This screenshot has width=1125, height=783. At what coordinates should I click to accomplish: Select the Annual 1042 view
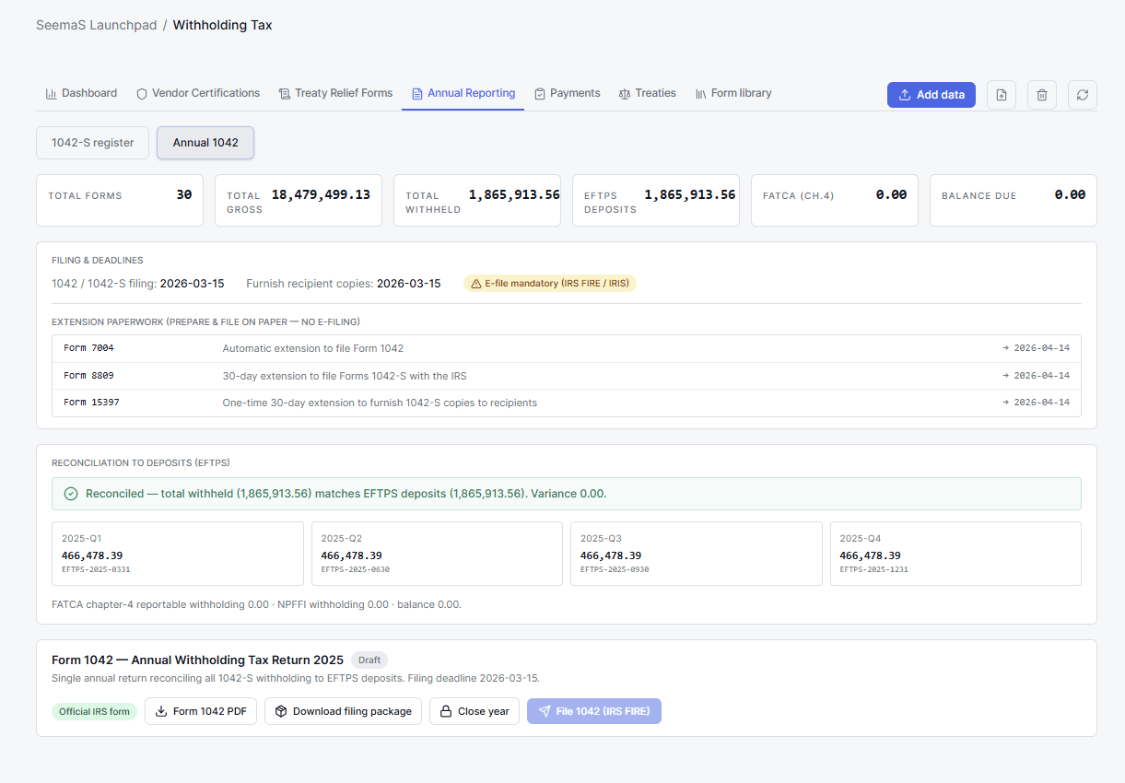click(x=205, y=143)
